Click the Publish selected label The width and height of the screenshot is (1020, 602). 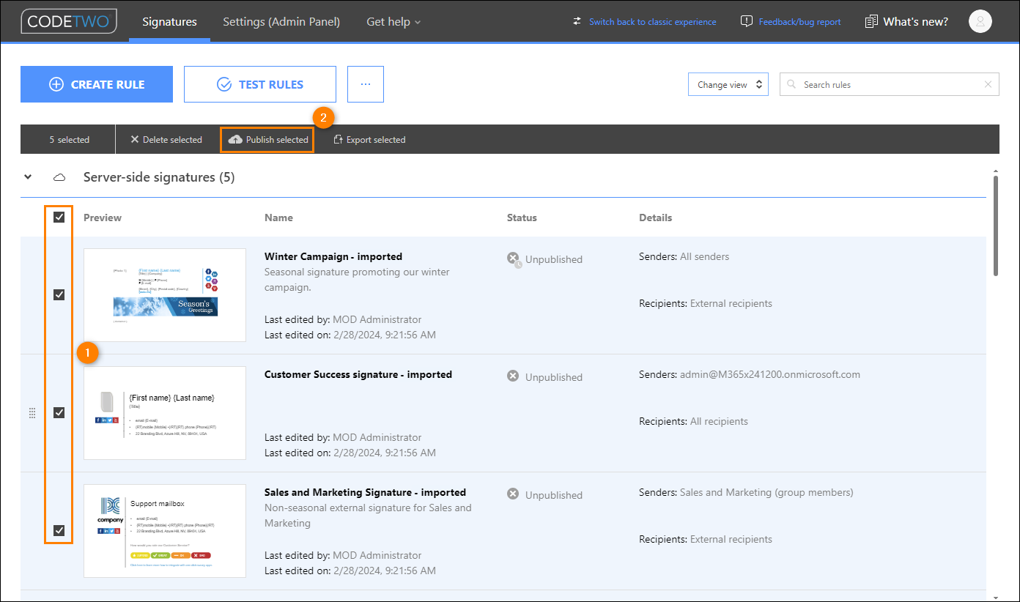click(x=277, y=140)
